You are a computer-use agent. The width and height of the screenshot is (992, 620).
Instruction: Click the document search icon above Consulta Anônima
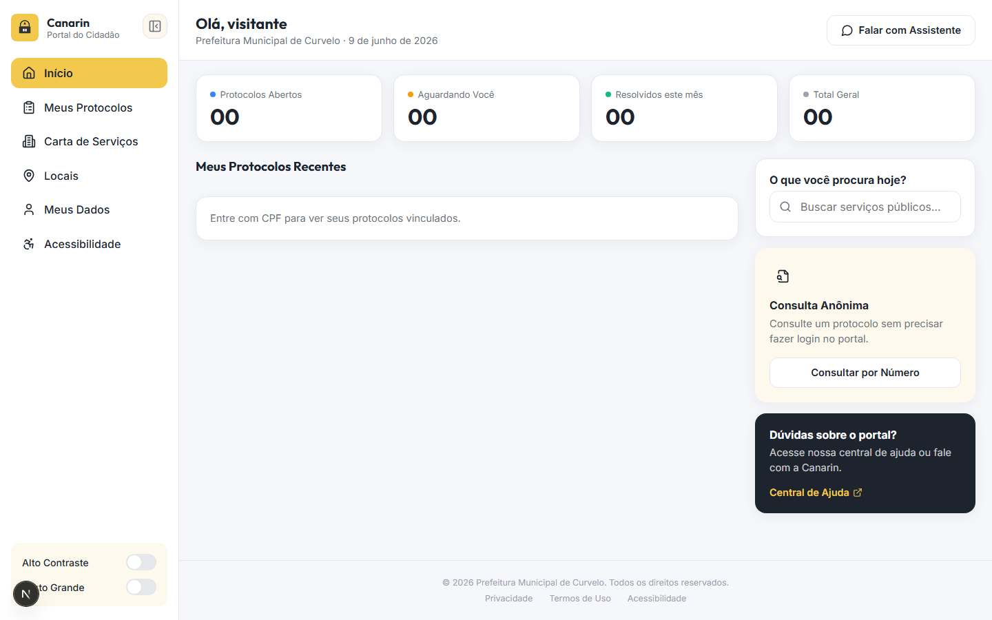pos(783,276)
